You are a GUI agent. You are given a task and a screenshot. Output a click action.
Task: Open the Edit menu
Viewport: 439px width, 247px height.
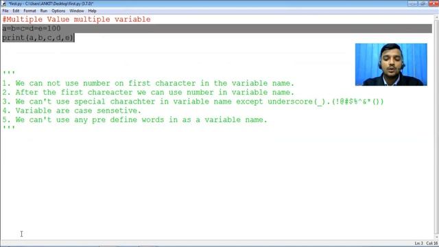(16, 11)
